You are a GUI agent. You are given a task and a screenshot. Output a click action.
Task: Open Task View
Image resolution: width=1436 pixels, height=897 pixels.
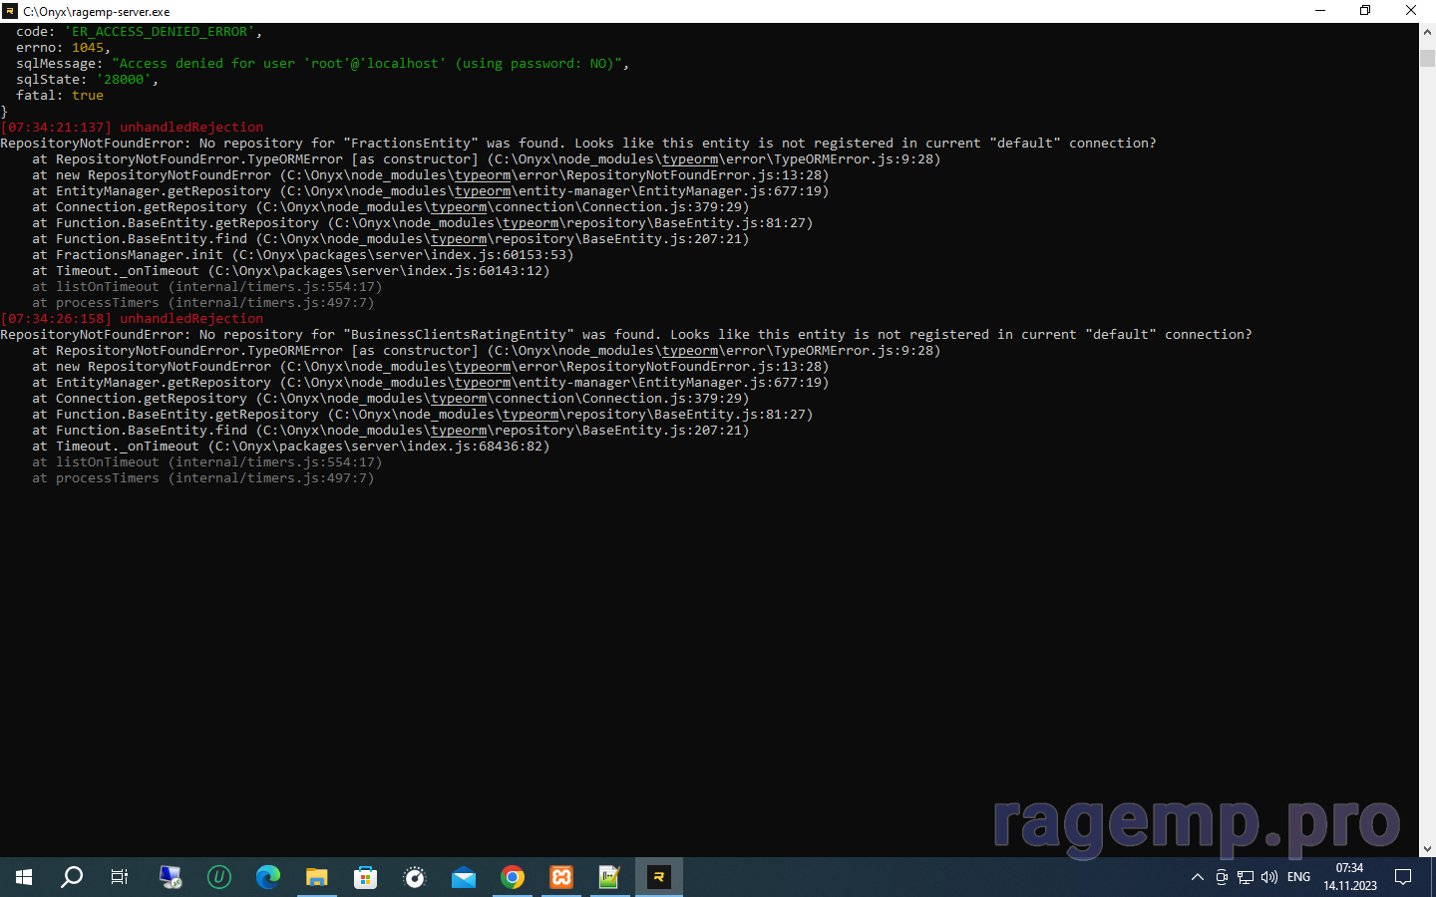click(x=120, y=877)
